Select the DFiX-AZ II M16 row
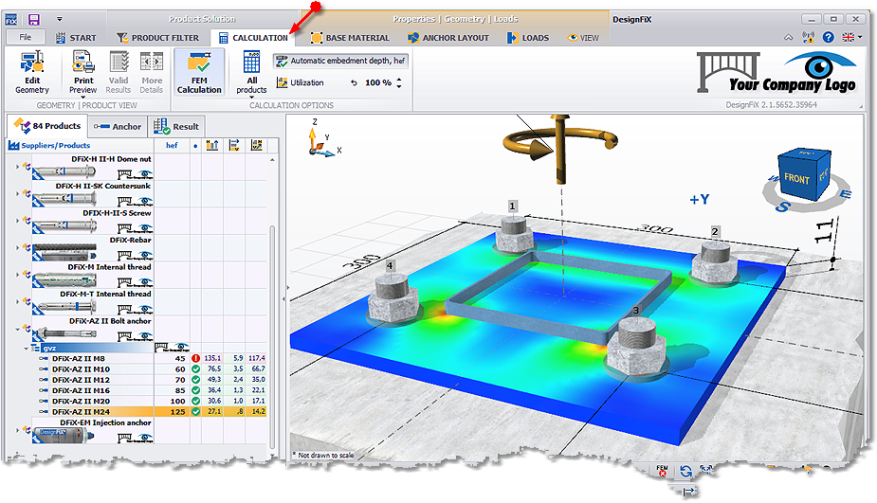The image size is (877, 503). [152, 390]
